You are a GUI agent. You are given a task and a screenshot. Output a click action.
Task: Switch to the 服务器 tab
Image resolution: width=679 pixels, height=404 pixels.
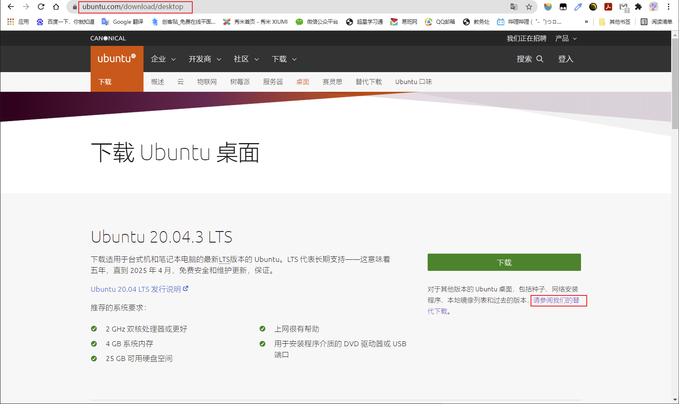tap(273, 82)
